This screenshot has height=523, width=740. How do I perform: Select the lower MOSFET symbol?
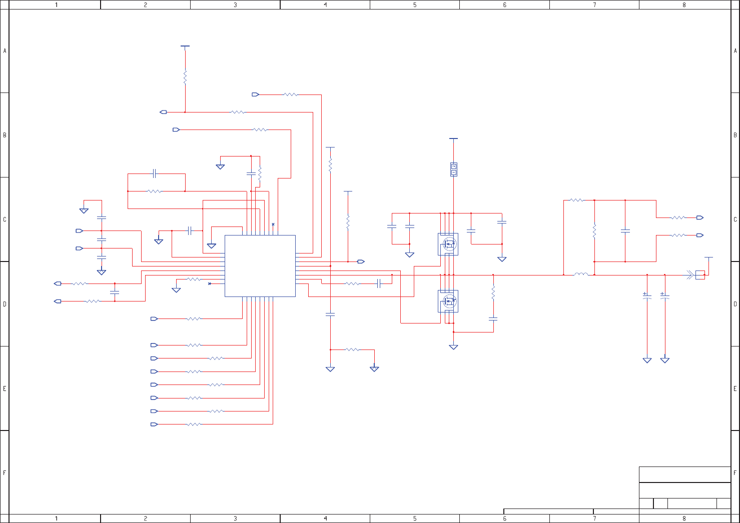pyautogui.click(x=448, y=301)
